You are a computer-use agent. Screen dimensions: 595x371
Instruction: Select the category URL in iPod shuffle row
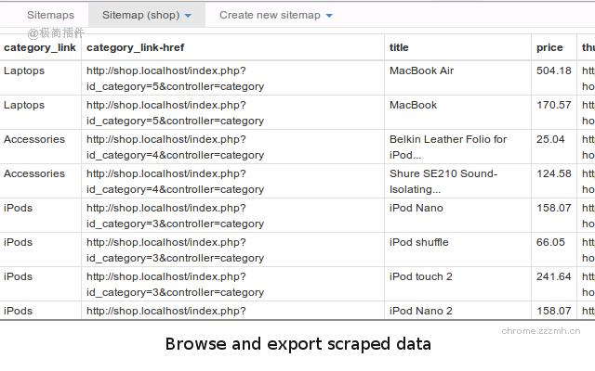tap(175, 249)
